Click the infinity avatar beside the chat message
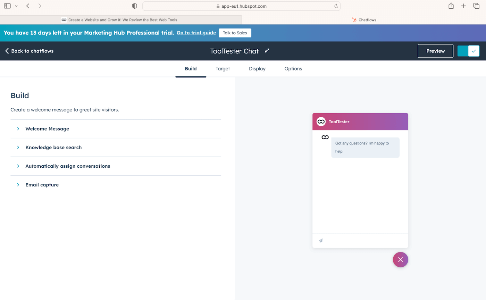Image resolution: width=486 pixels, height=300 pixels. pyautogui.click(x=325, y=137)
